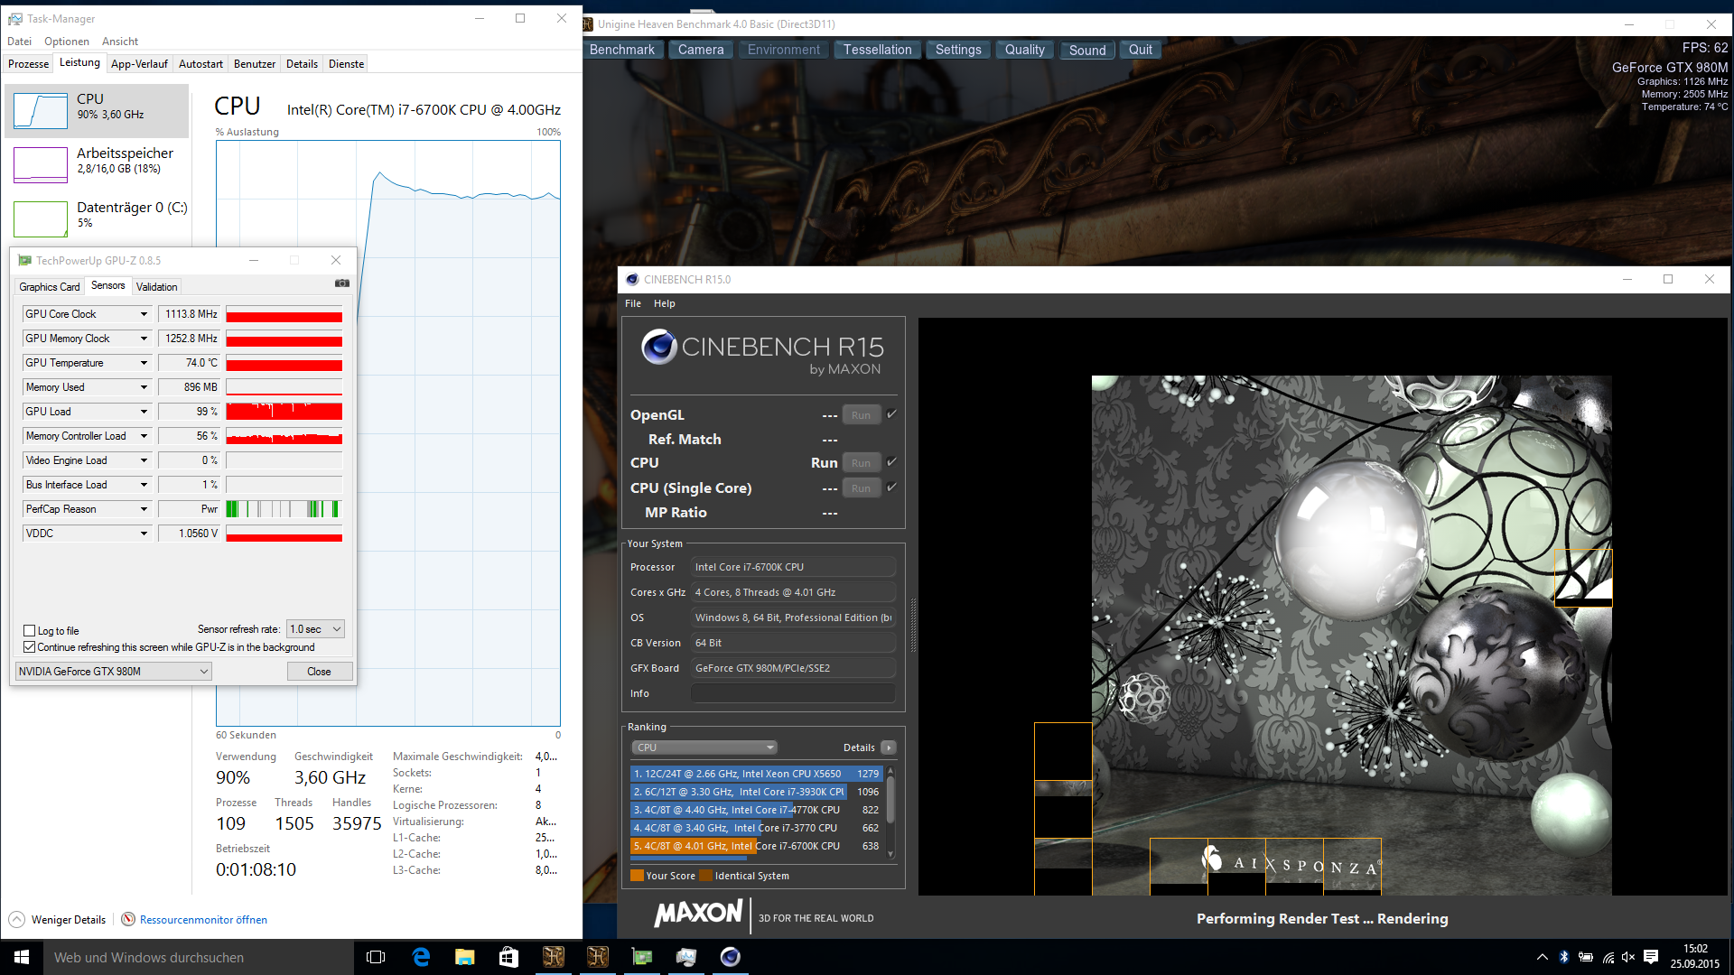The width and height of the screenshot is (1734, 975).
Task: Toggle CPU test checkmark in Cinebench
Action: [x=891, y=462]
